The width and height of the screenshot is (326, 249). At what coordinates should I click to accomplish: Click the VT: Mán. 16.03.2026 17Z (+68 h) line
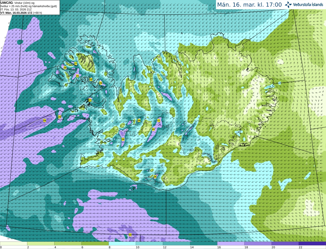point(21,13)
